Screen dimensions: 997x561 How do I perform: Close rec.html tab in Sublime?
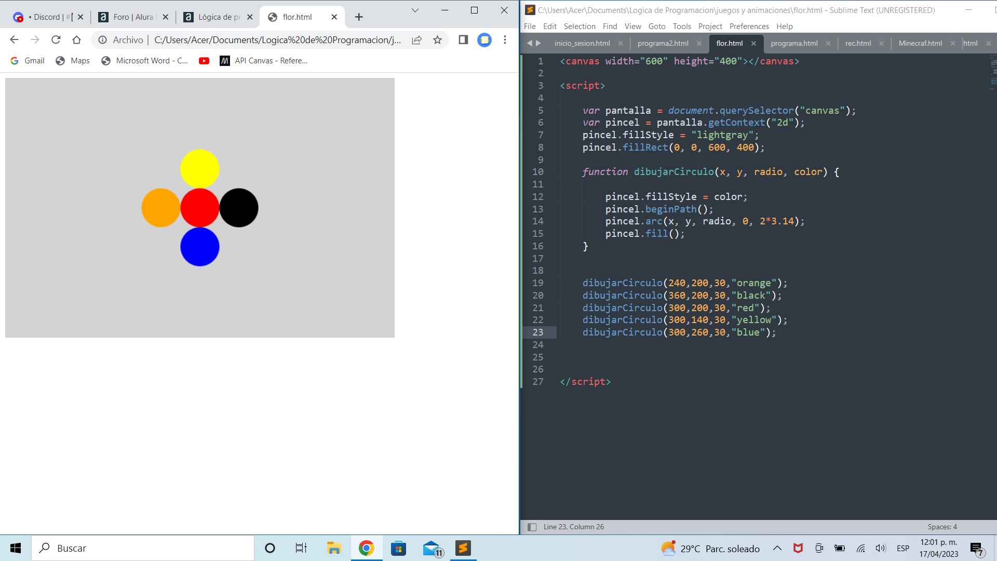pyautogui.click(x=881, y=44)
